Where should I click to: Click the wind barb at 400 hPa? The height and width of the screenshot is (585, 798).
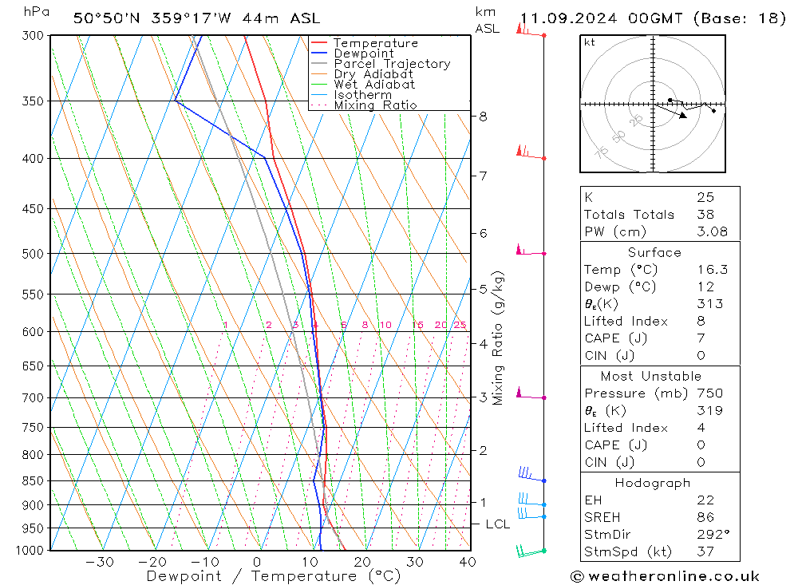(x=531, y=152)
